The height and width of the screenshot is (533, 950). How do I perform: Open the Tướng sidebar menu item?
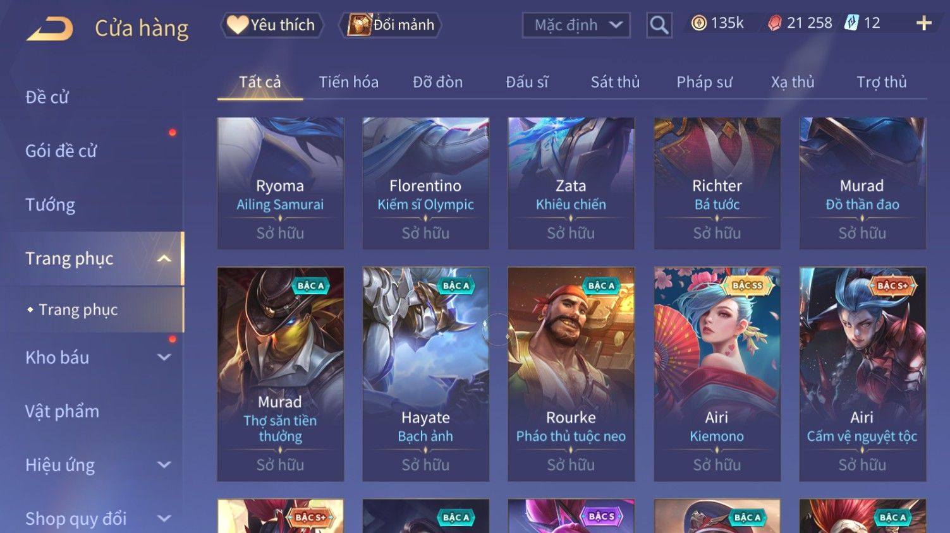[x=50, y=205]
